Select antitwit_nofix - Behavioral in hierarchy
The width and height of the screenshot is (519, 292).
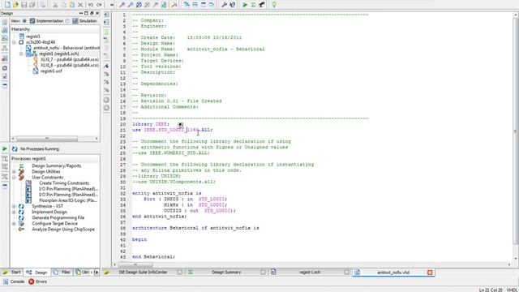pos(66,48)
